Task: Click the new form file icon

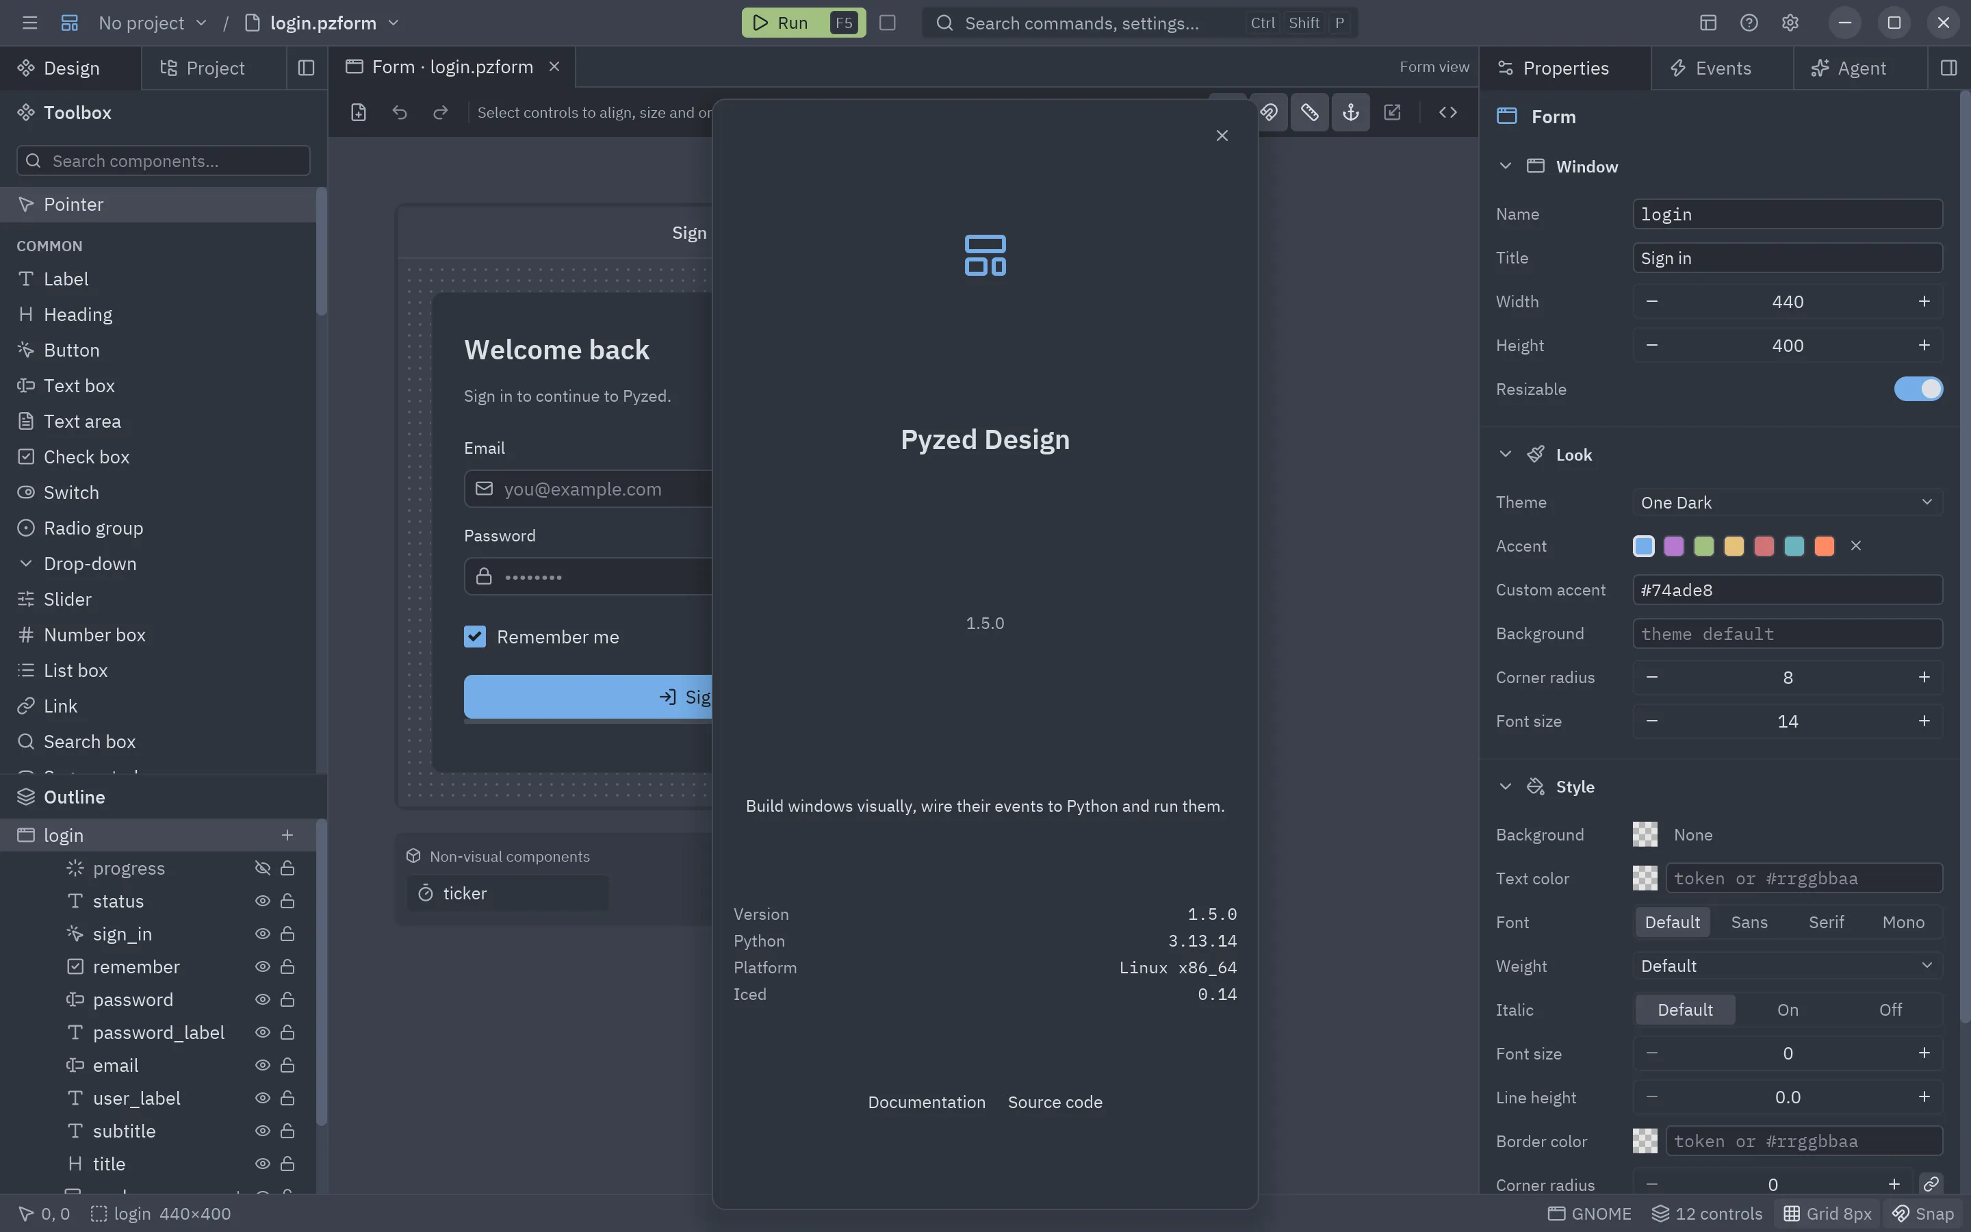Action: [x=359, y=112]
